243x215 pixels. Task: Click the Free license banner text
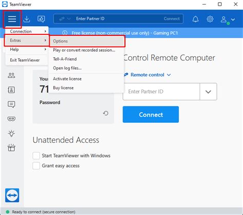point(125,33)
